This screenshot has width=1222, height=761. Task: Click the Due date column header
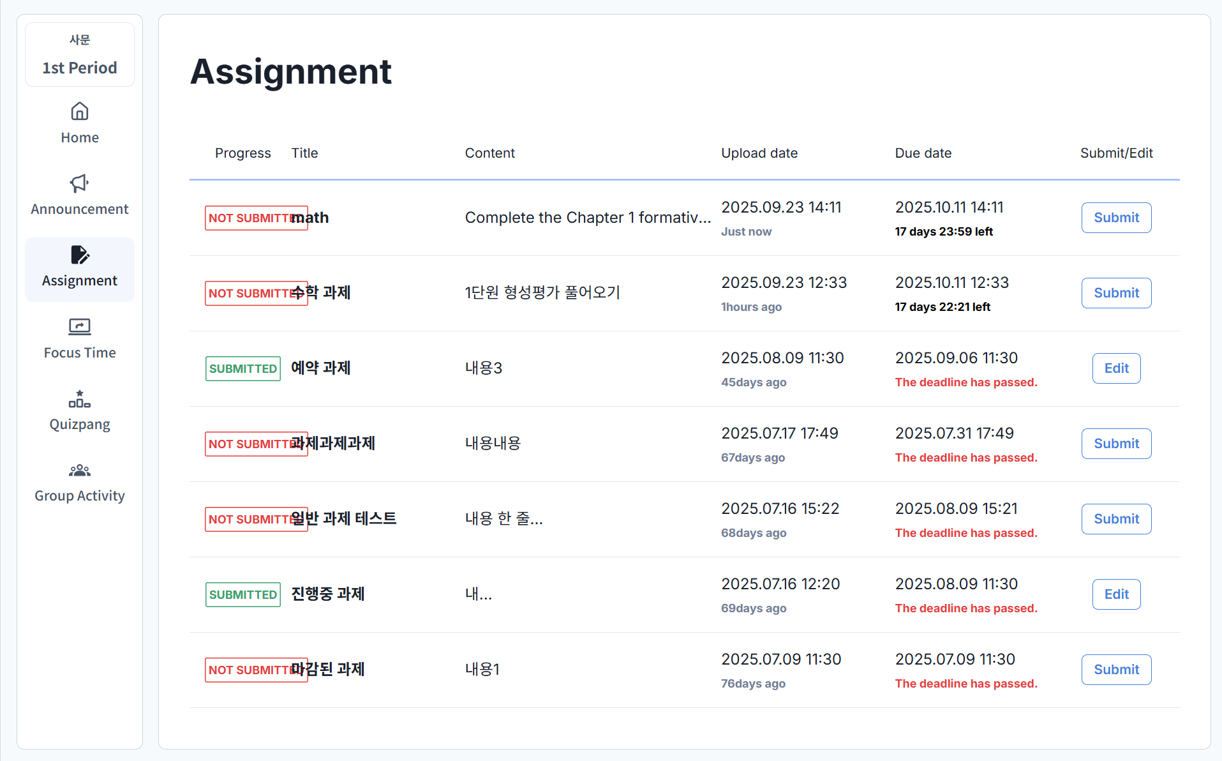pyautogui.click(x=923, y=153)
